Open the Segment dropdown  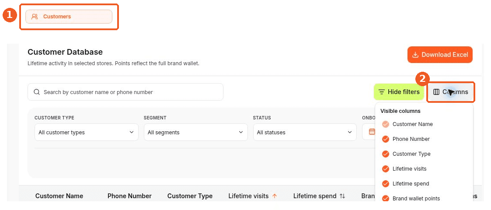196,132
